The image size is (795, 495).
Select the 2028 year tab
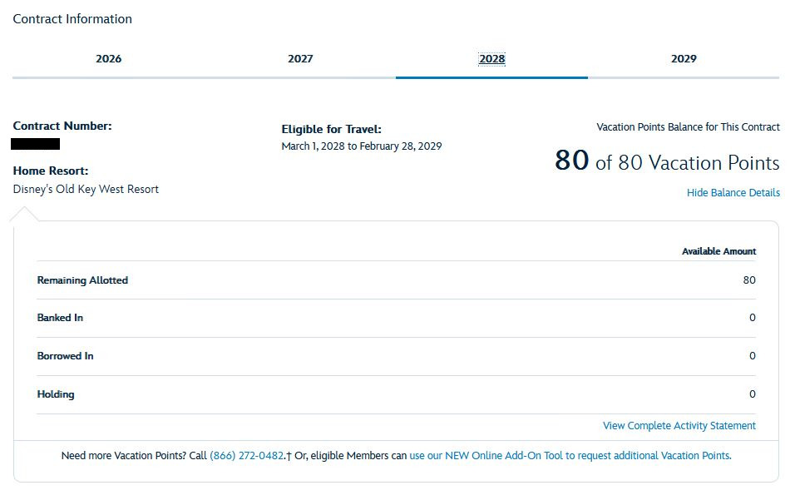(491, 59)
